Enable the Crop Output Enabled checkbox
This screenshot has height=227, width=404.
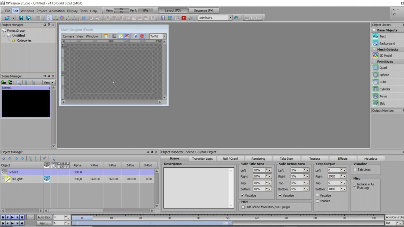point(318,201)
